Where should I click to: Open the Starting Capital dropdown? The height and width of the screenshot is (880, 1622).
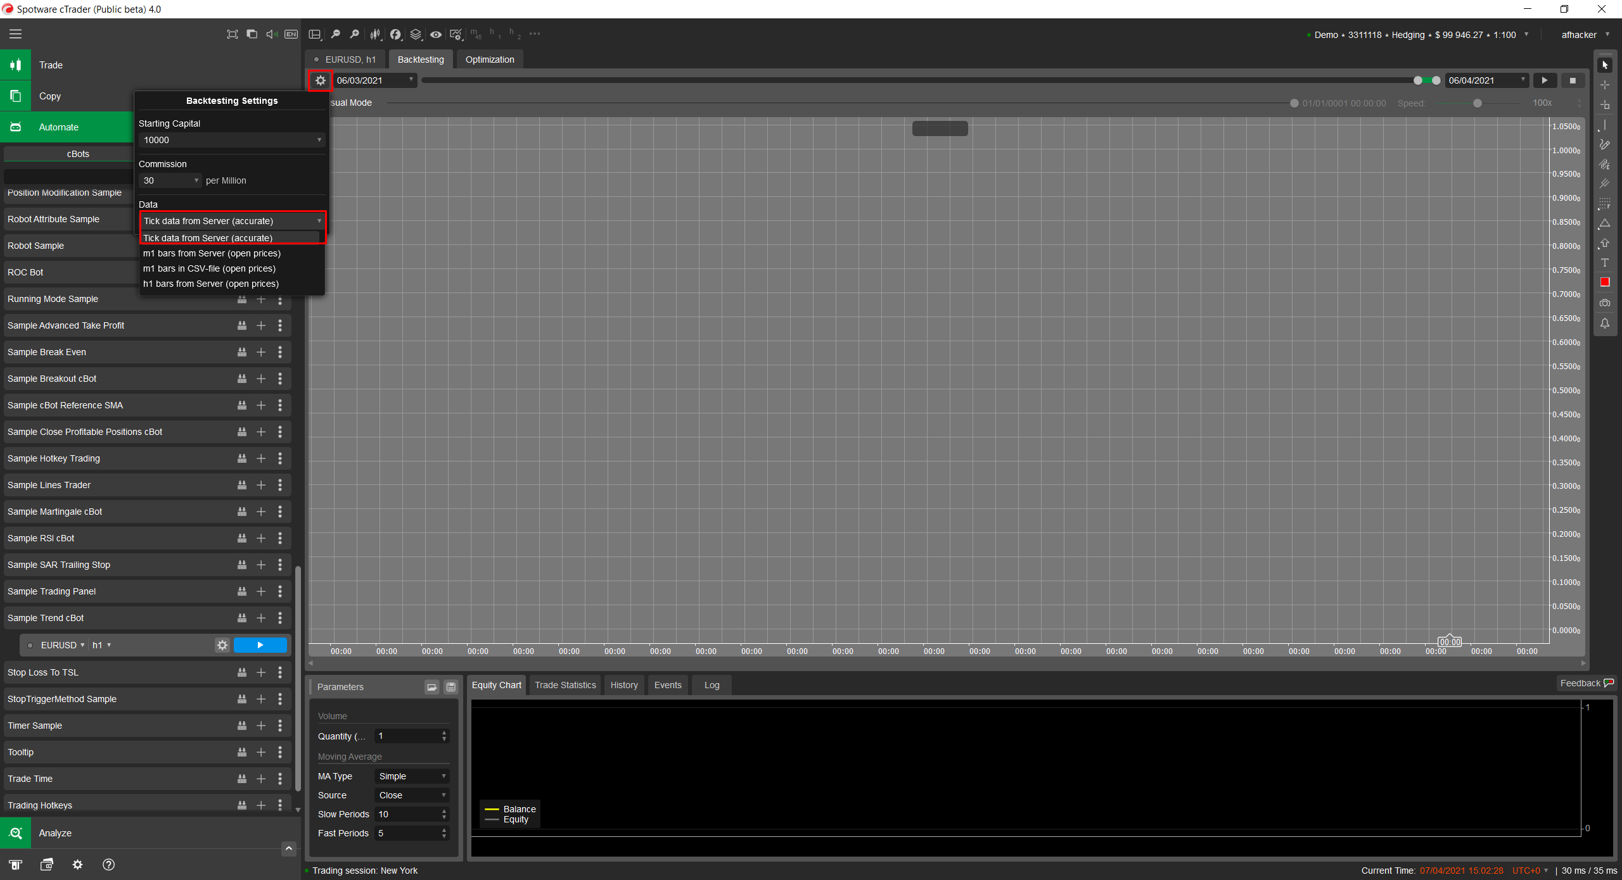point(232,140)
